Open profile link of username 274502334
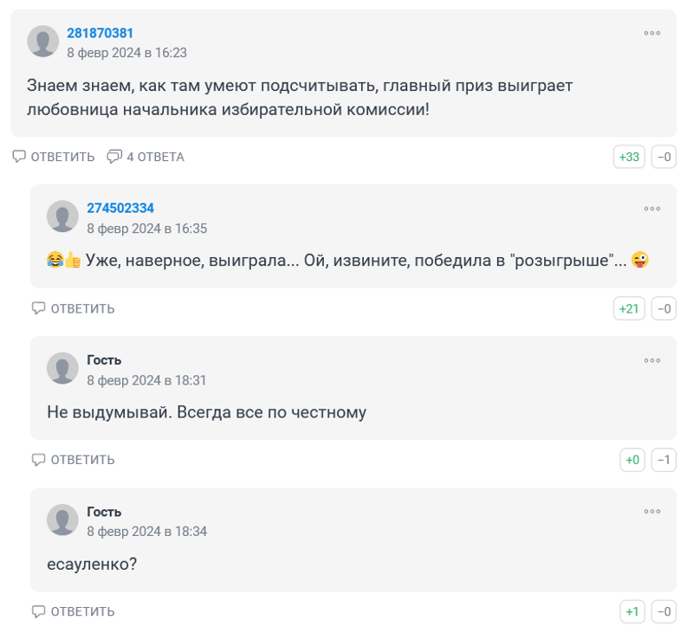The width and height of the screenshot is (693, 633). pos(120,208)
